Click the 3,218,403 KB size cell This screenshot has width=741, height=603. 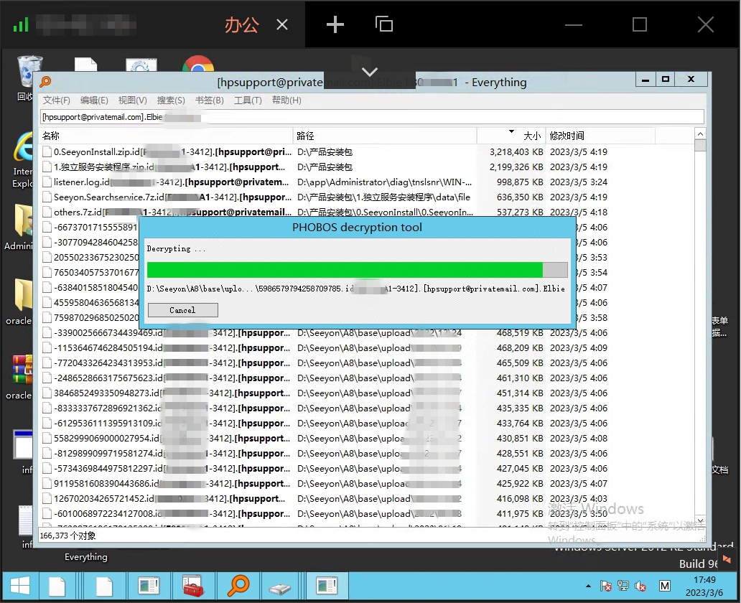pyautogui.click(x=516, y=151)
